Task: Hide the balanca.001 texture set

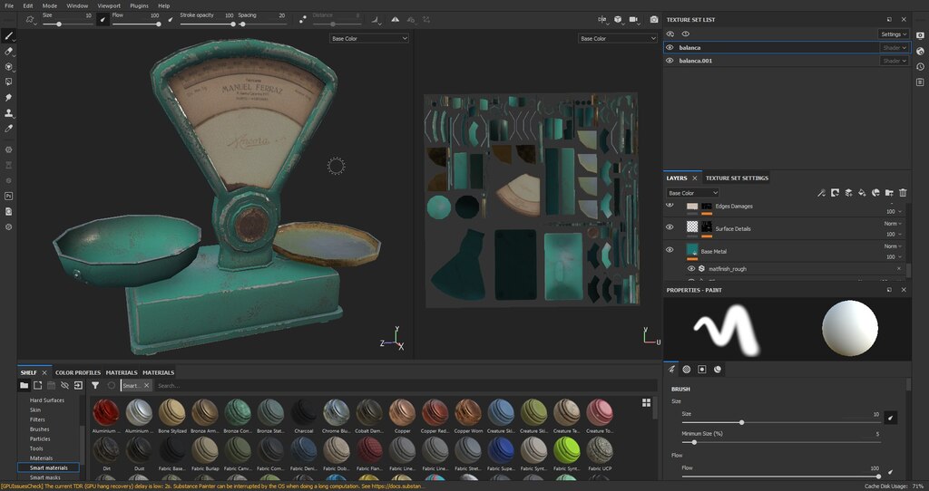Action: [x=670, y=61]
